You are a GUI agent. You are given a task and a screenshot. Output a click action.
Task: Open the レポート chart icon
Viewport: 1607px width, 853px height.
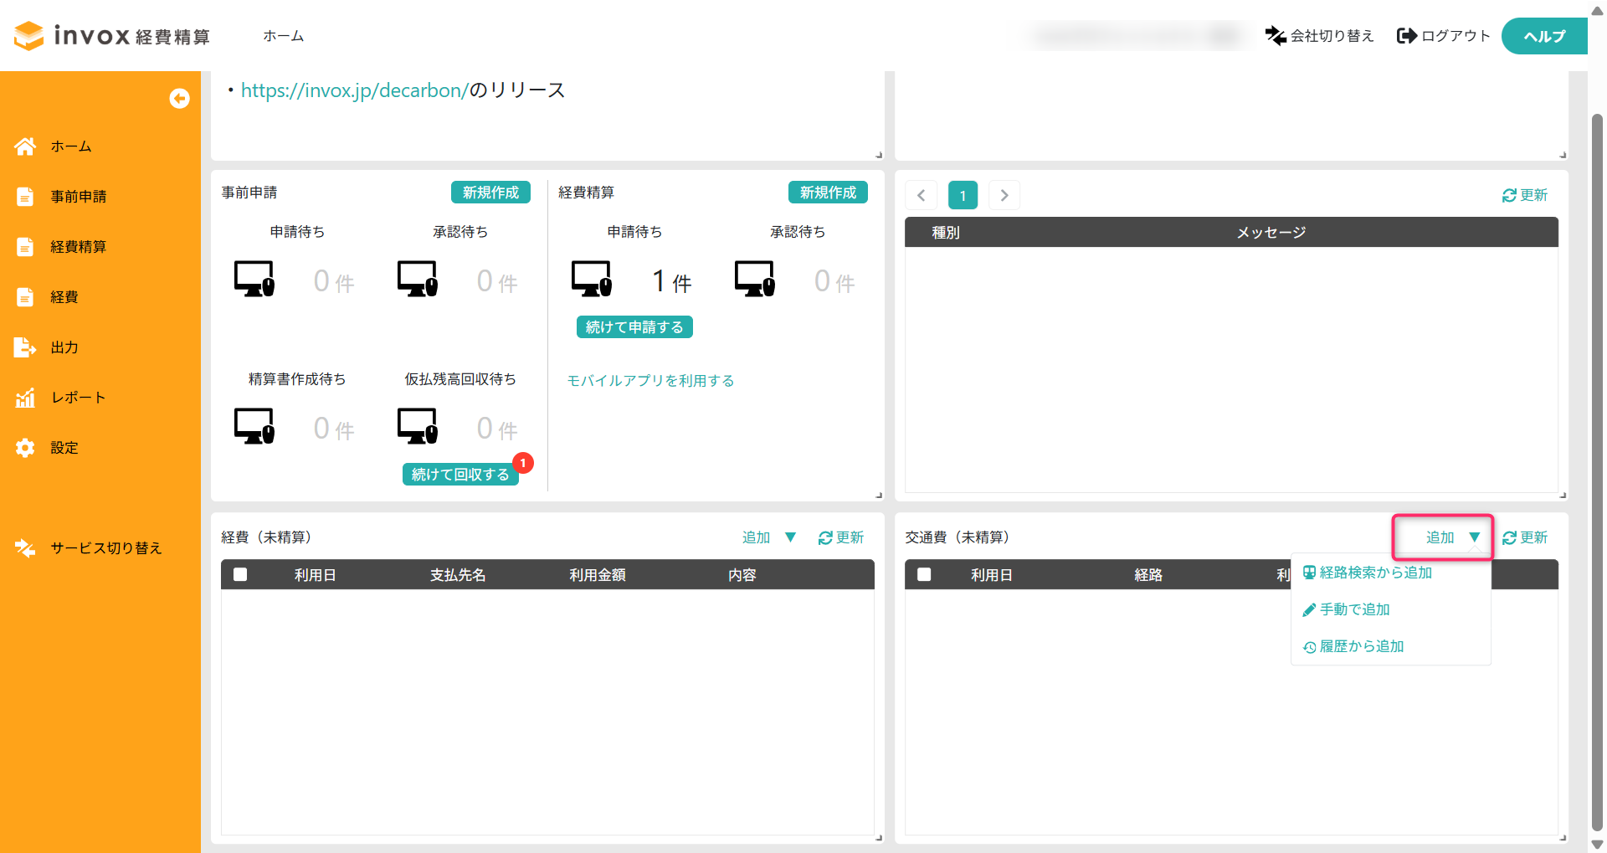coord(25,398)
